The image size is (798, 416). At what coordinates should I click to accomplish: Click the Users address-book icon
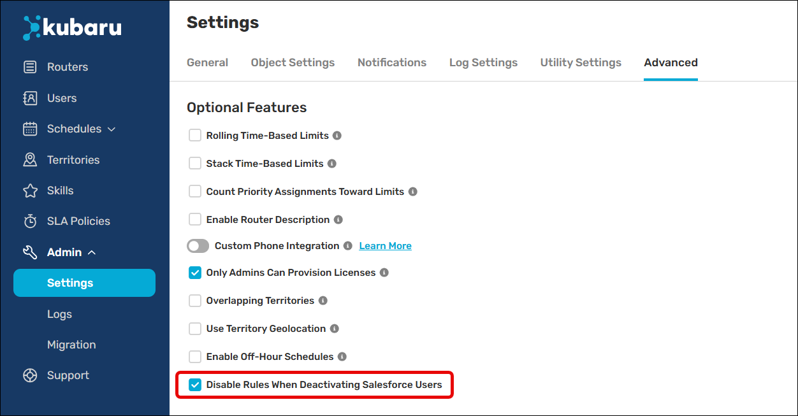point(30,98)
